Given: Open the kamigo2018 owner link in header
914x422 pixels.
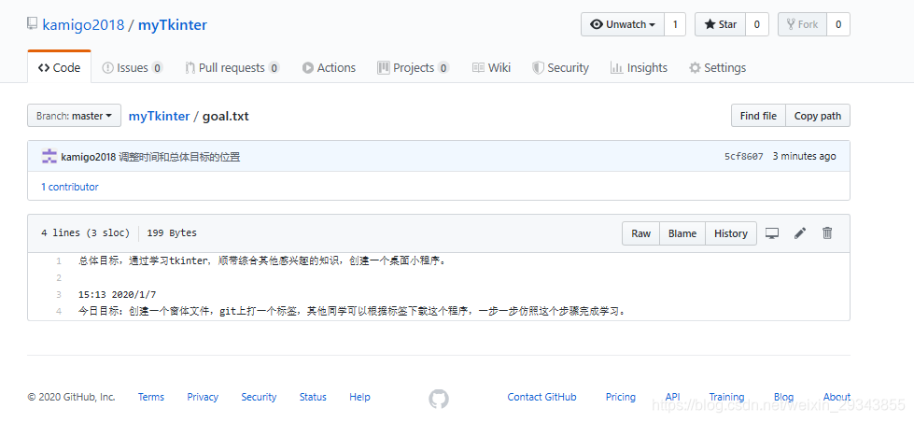Looking at the screenshot, I should [83, 24].
